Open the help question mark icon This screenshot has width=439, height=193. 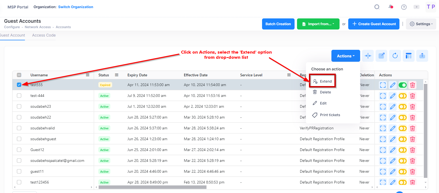pyautogui.click(x=404, y=7)
